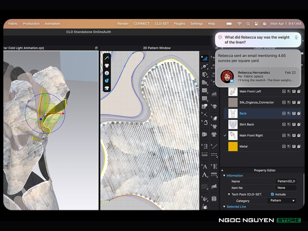This screenshot has height=231, width=308.
Task: Collapse the Information section
Action: pos(224,176)
